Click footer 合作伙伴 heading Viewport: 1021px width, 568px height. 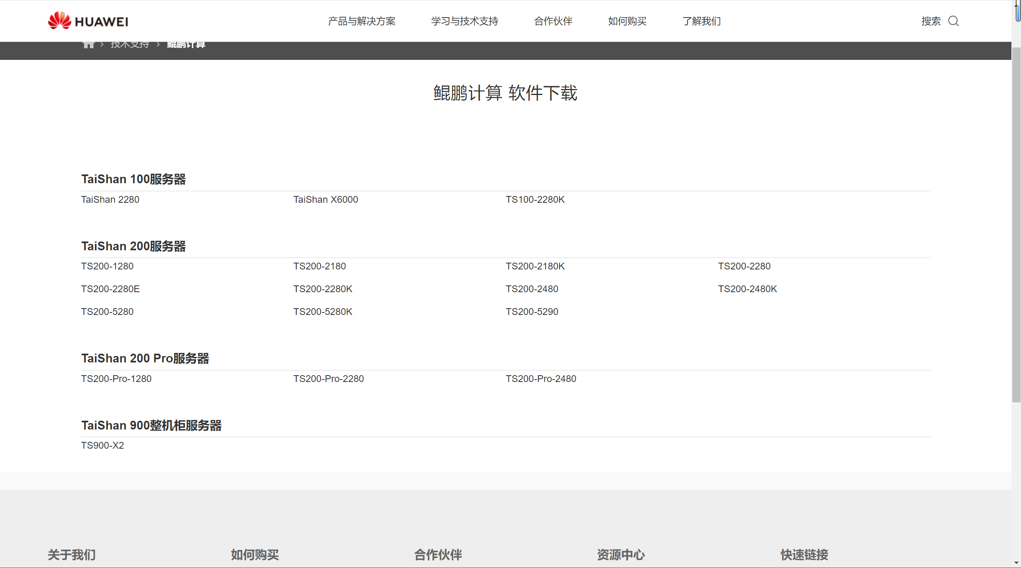coord(438,555)
